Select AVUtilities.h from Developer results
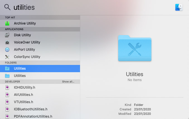This screenshot has height=119, width=189. tap(23, 95)
